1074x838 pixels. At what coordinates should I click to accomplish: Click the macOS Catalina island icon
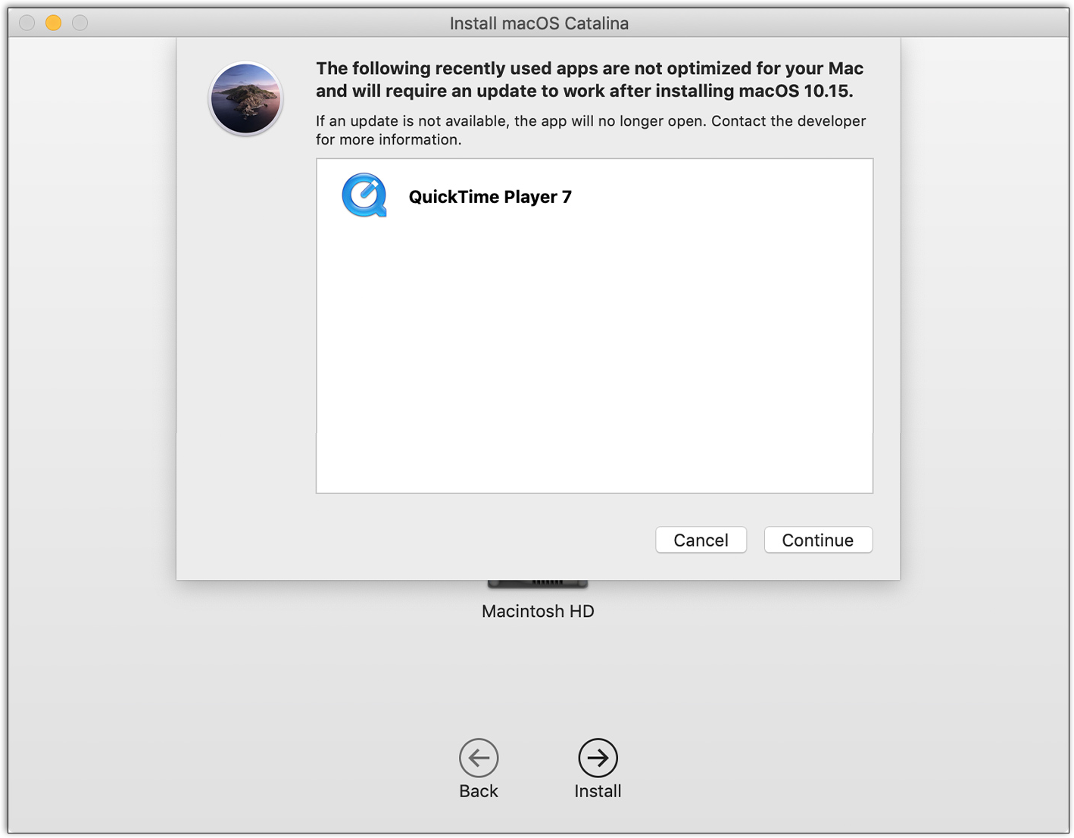tap(245, 98)
